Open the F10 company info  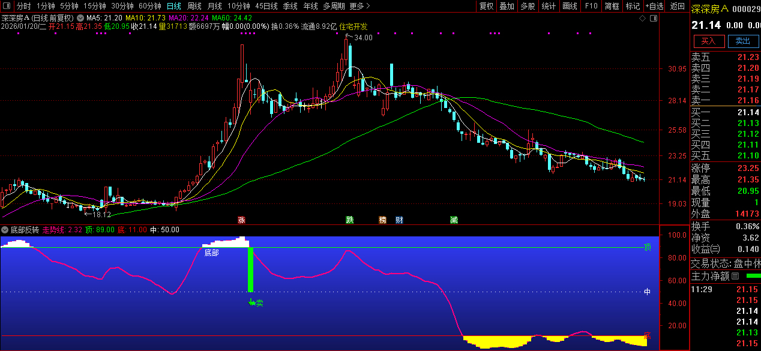pos(591,6)
